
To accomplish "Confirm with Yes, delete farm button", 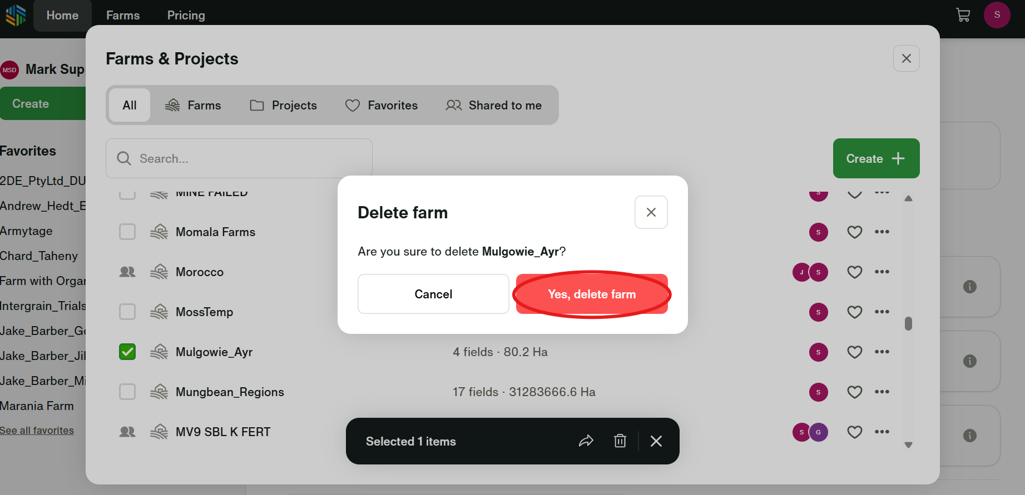I will click(x=592, y=294).
